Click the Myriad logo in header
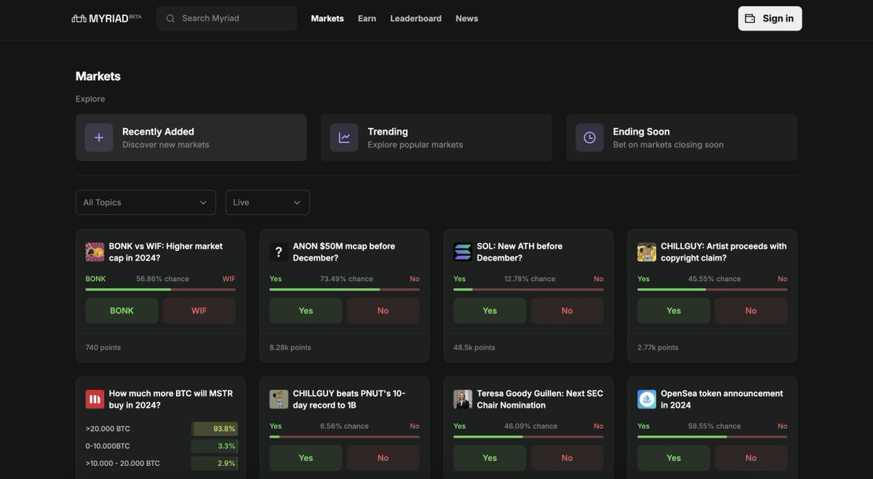This screenshot has height=479, width=873. click(x=106, y=18)
